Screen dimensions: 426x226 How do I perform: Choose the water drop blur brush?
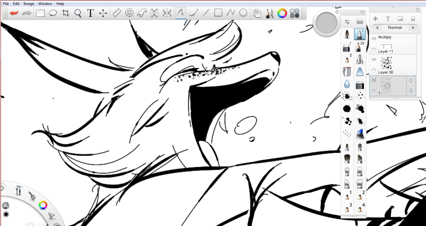[347, 84]
